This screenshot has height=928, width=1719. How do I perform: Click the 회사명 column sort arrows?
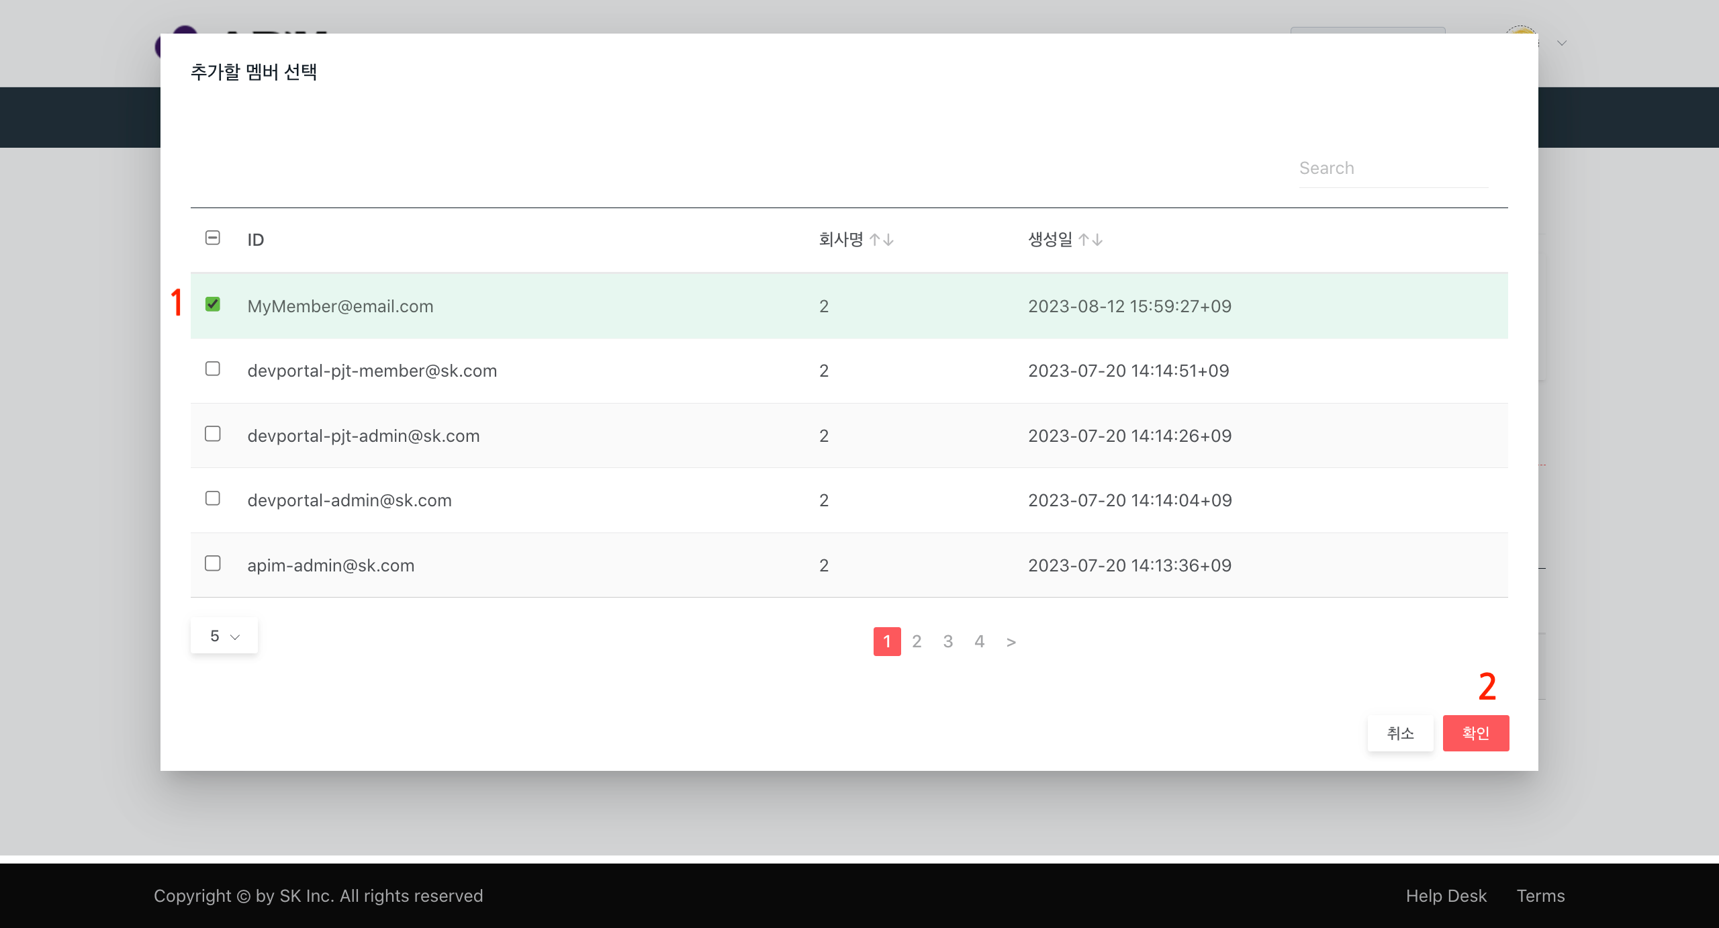point(881,240)
